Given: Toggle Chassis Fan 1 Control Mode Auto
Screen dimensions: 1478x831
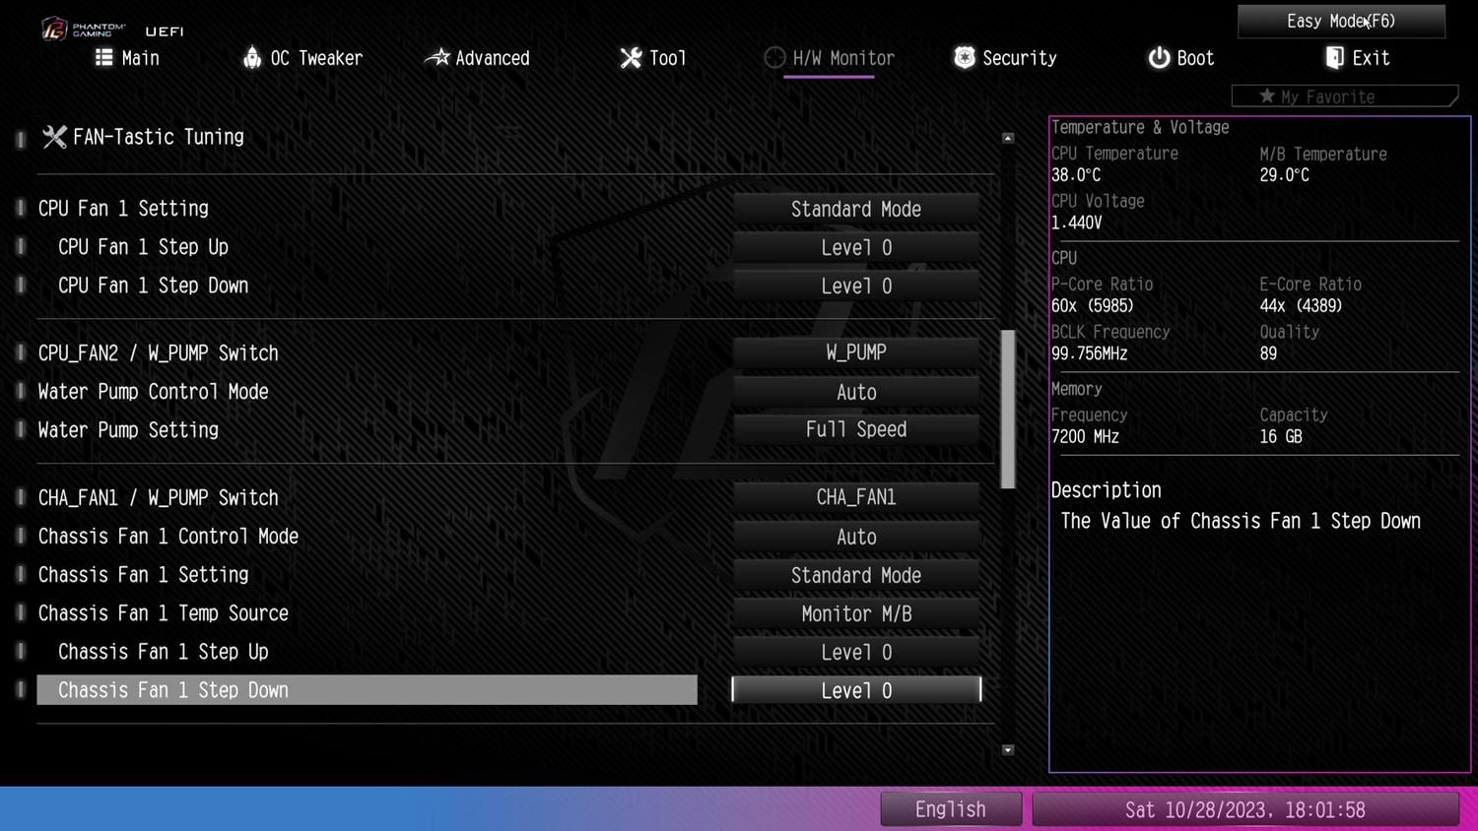Looking at the screenshot, I should click(855, 537).
